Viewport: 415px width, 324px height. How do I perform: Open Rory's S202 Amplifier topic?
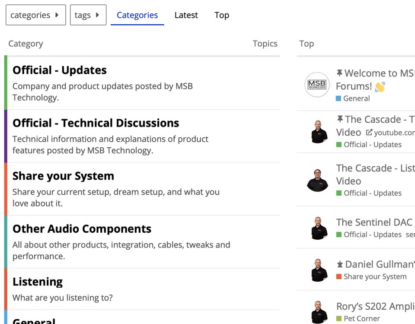[x=375, y=306]
